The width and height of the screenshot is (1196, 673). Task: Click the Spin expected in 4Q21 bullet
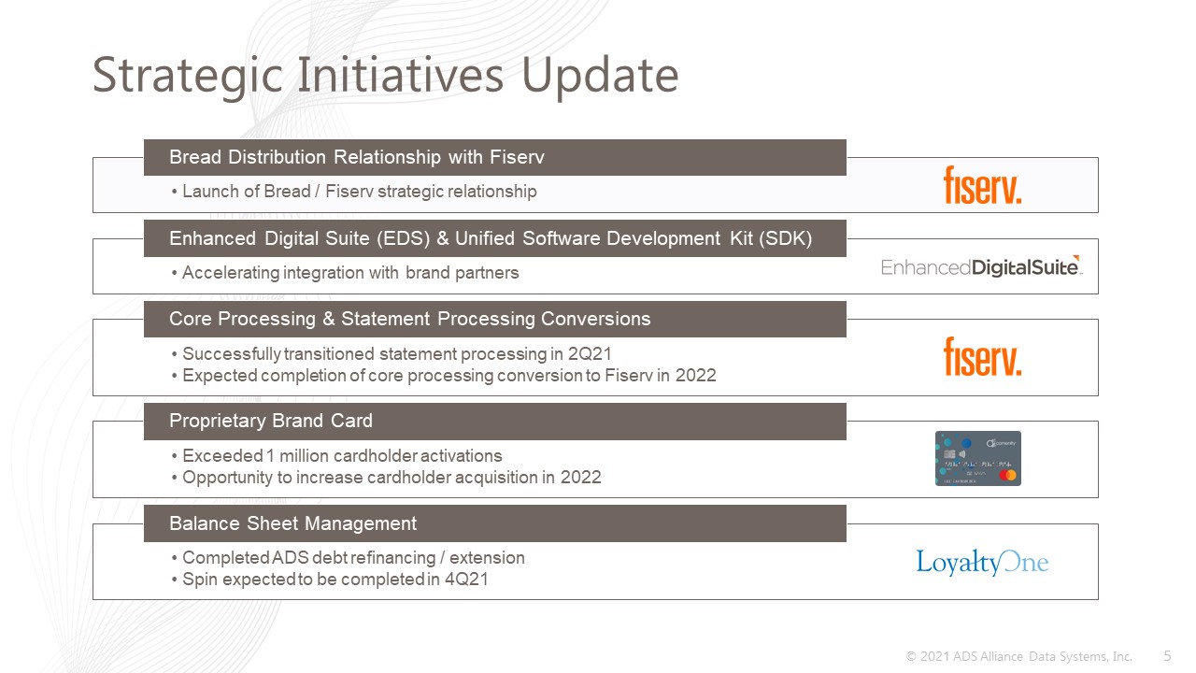point(330,580)
